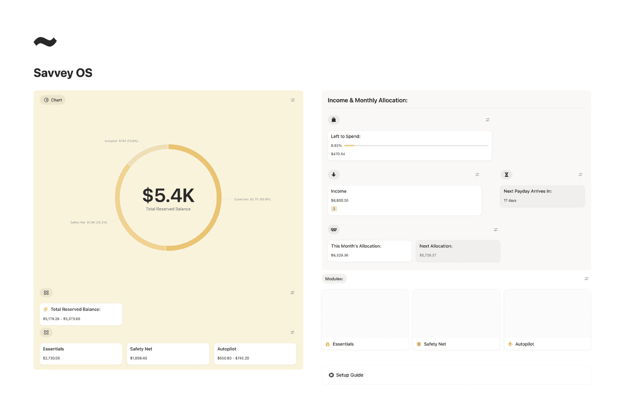Open settings icon next to shopping bag view

click(488, 120)
